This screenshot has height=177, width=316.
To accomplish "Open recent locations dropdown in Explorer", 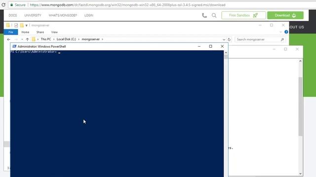I will 22,39.
